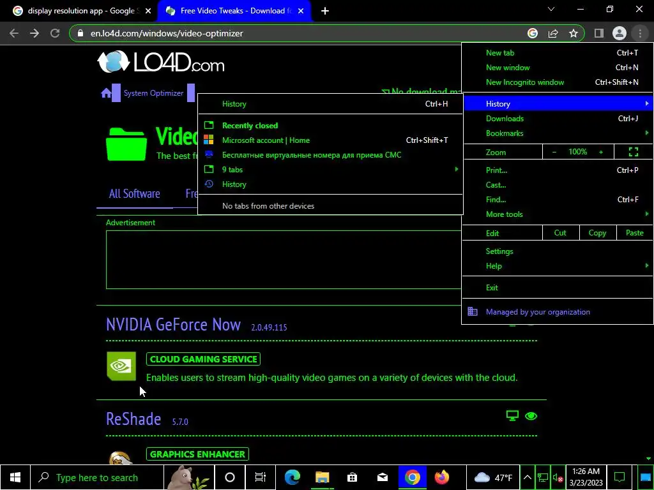The image size is (654, 490).
Task: Click Managed by your organization
Action: point(557,312)
